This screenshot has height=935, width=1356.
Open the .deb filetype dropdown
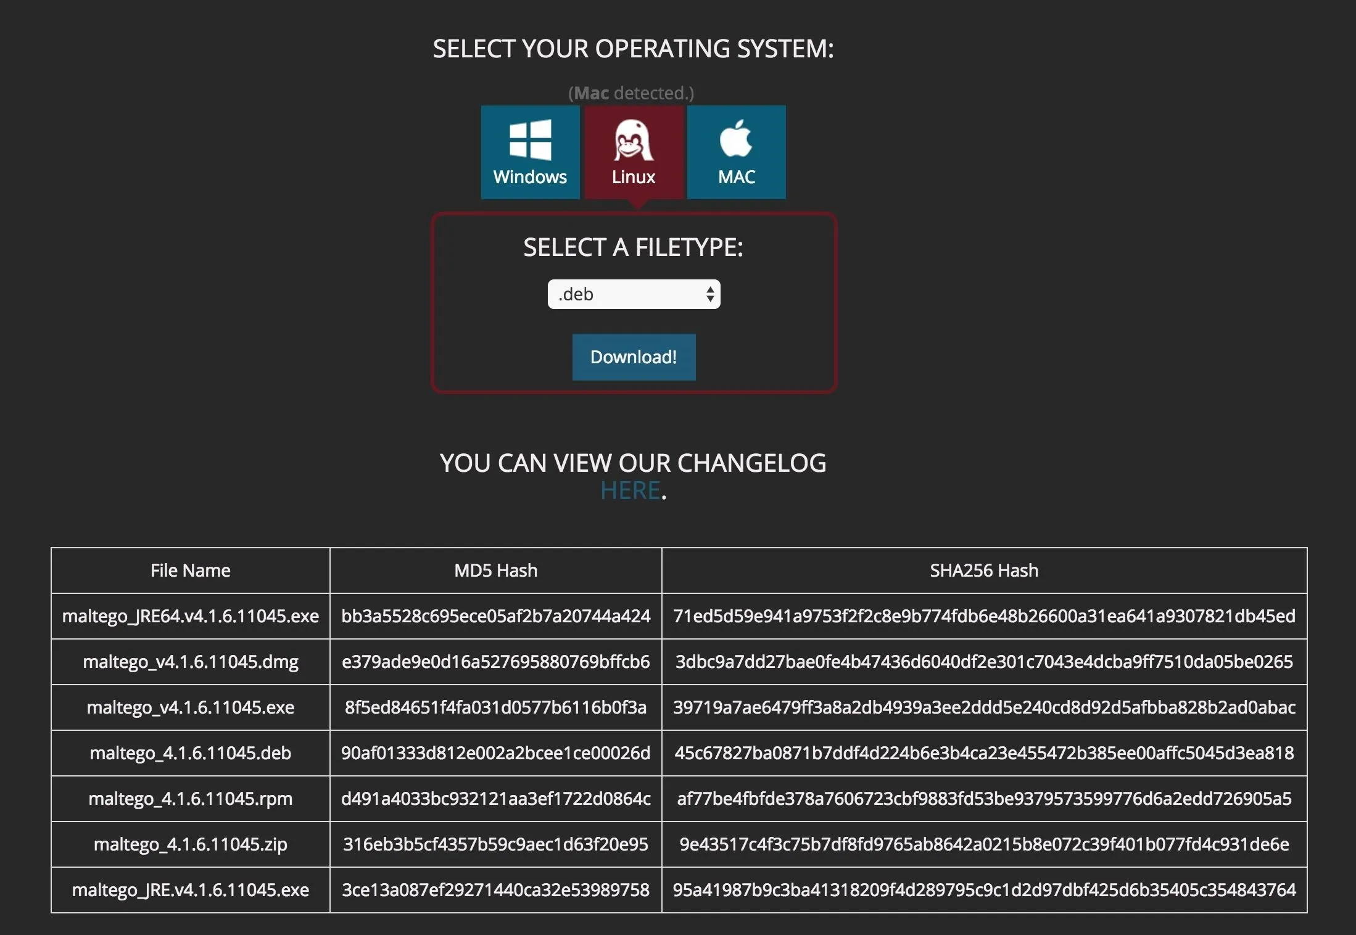coord(634,294)
